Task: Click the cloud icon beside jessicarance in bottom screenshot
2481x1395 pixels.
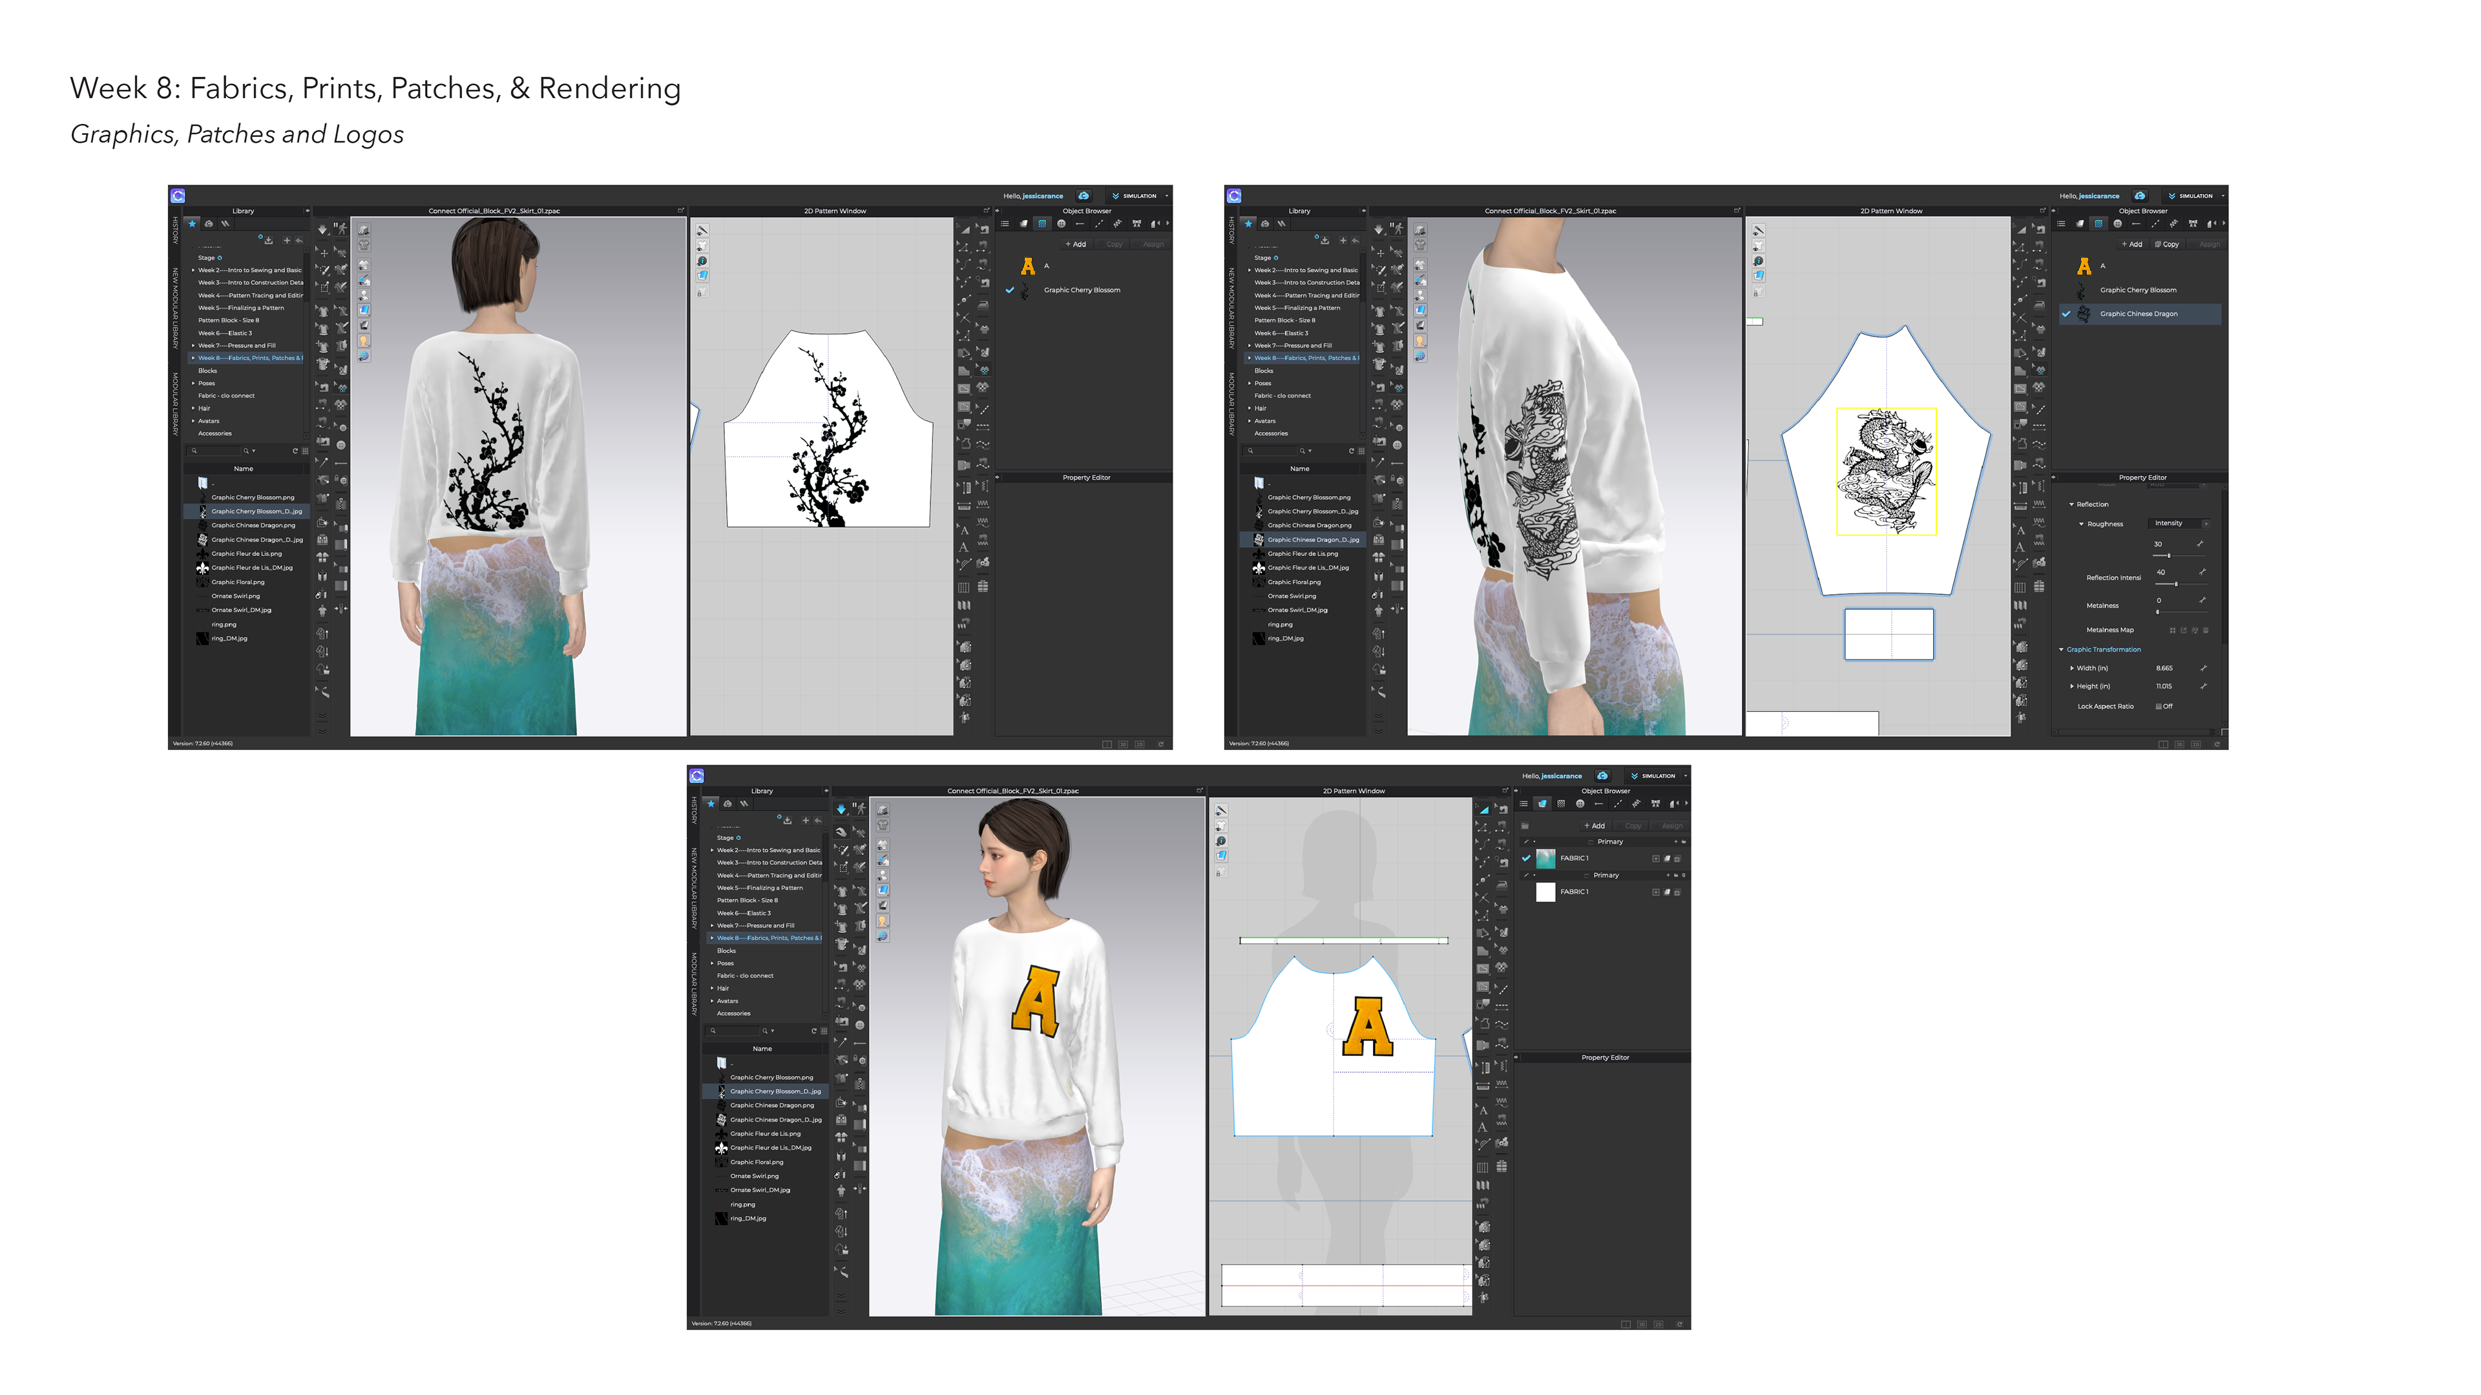Action: 1602,776
